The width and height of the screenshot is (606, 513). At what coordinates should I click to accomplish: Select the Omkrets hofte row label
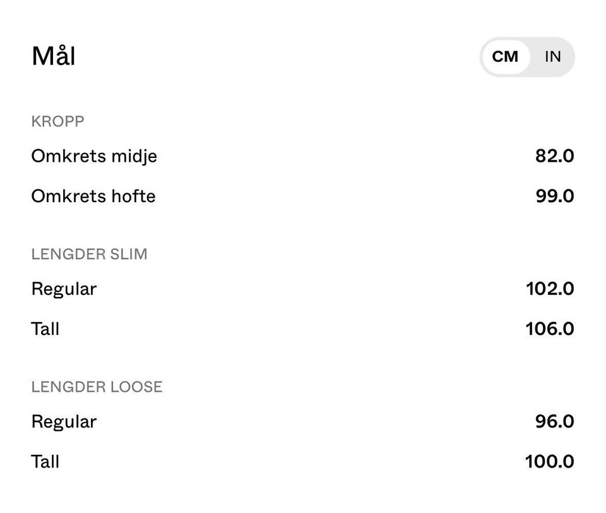(x=93, y=196)
